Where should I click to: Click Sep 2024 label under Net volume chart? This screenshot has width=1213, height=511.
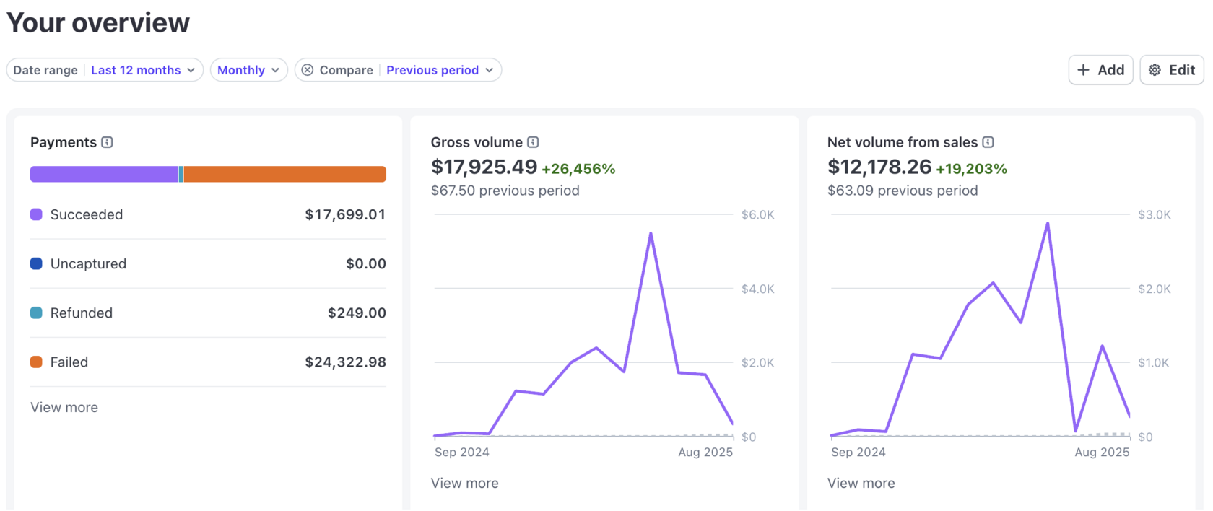858,452
